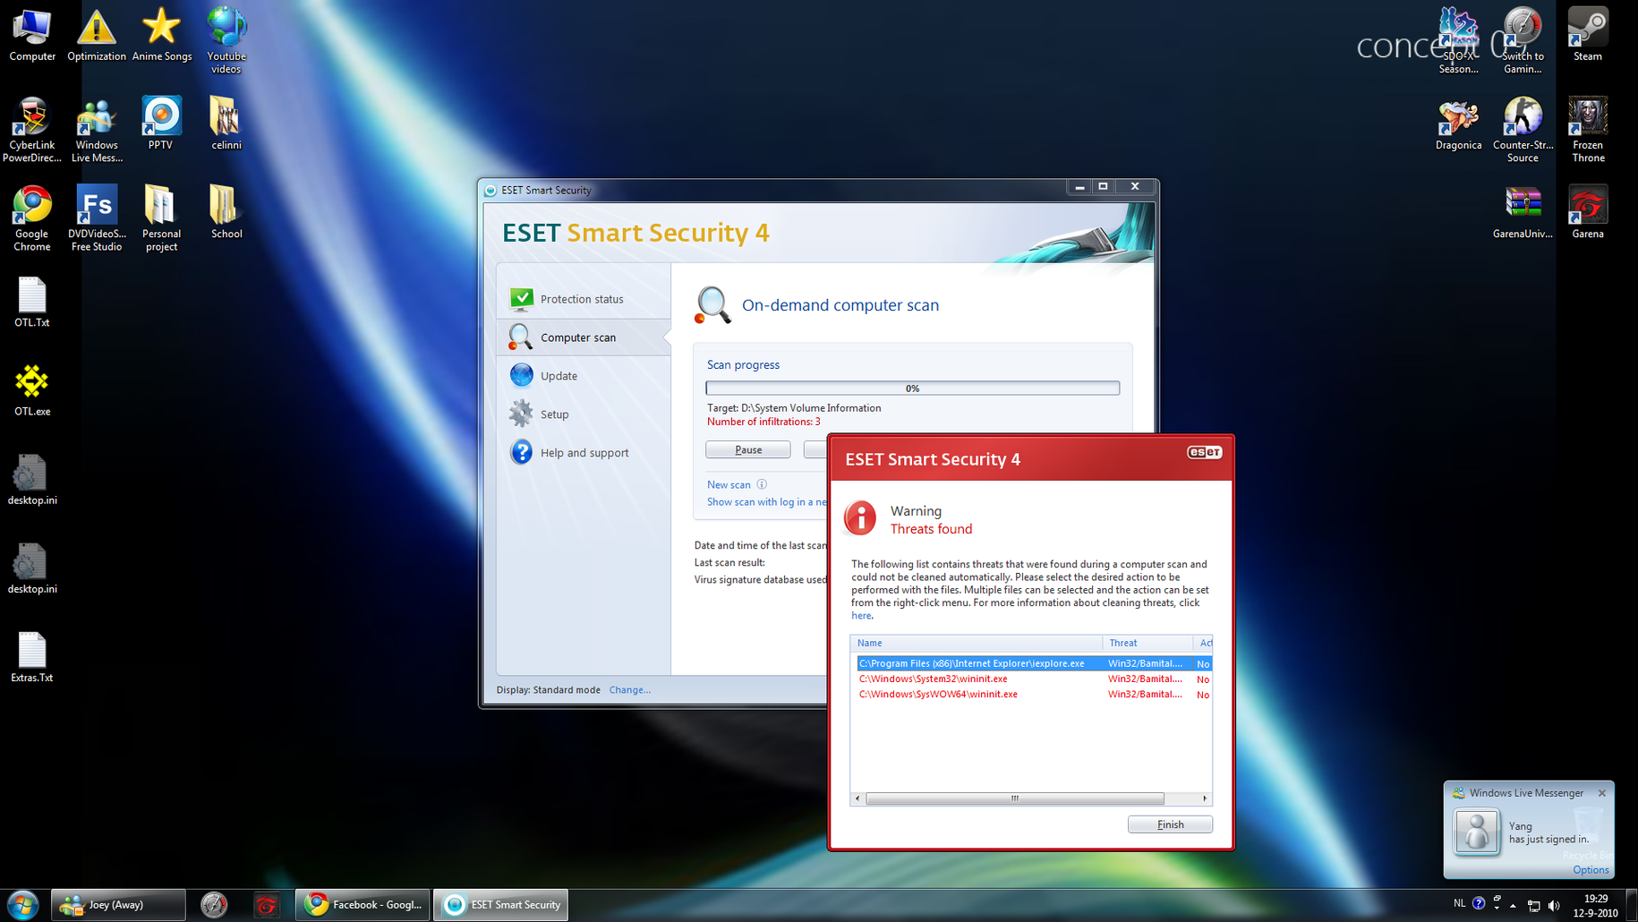
Task: Launch Google Chrome from the desktop
Action: (x=32, y=218)
